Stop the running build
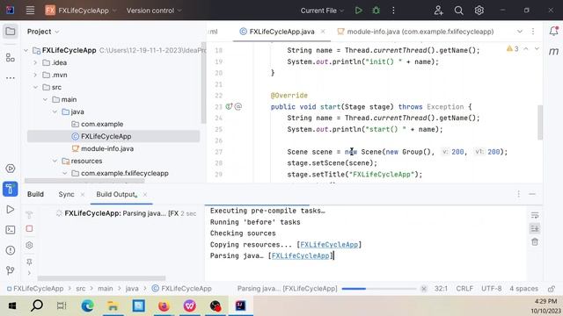The width and height of the screenshot is (563, 316). tap(29, 228)
